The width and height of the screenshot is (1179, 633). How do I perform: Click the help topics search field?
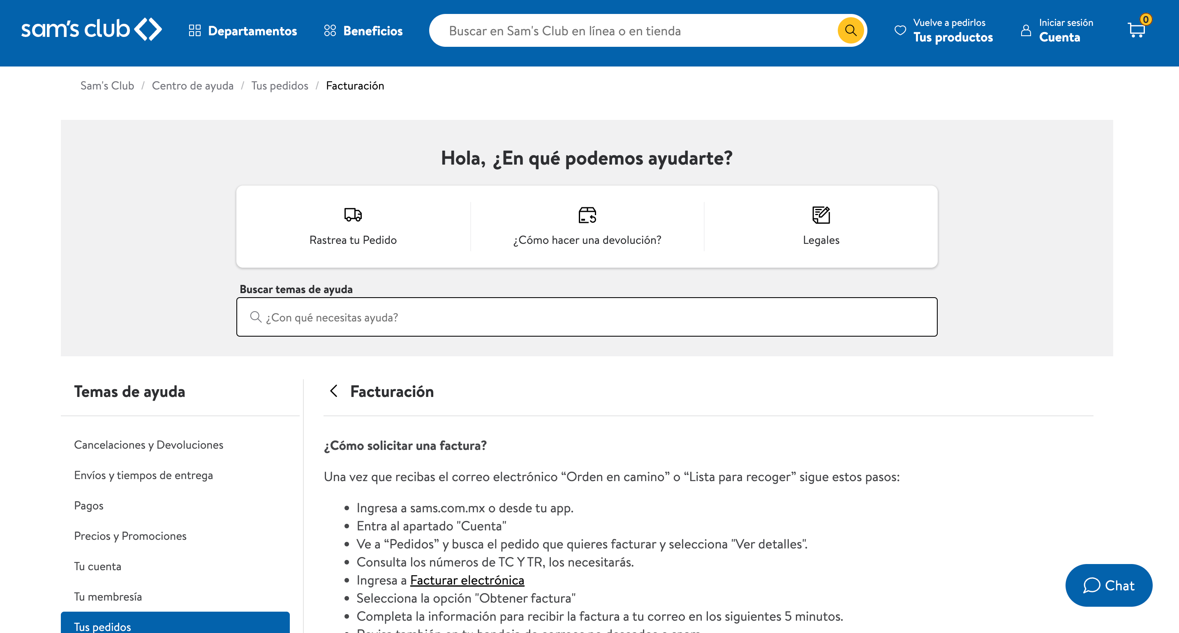click(x=587, y=317)
